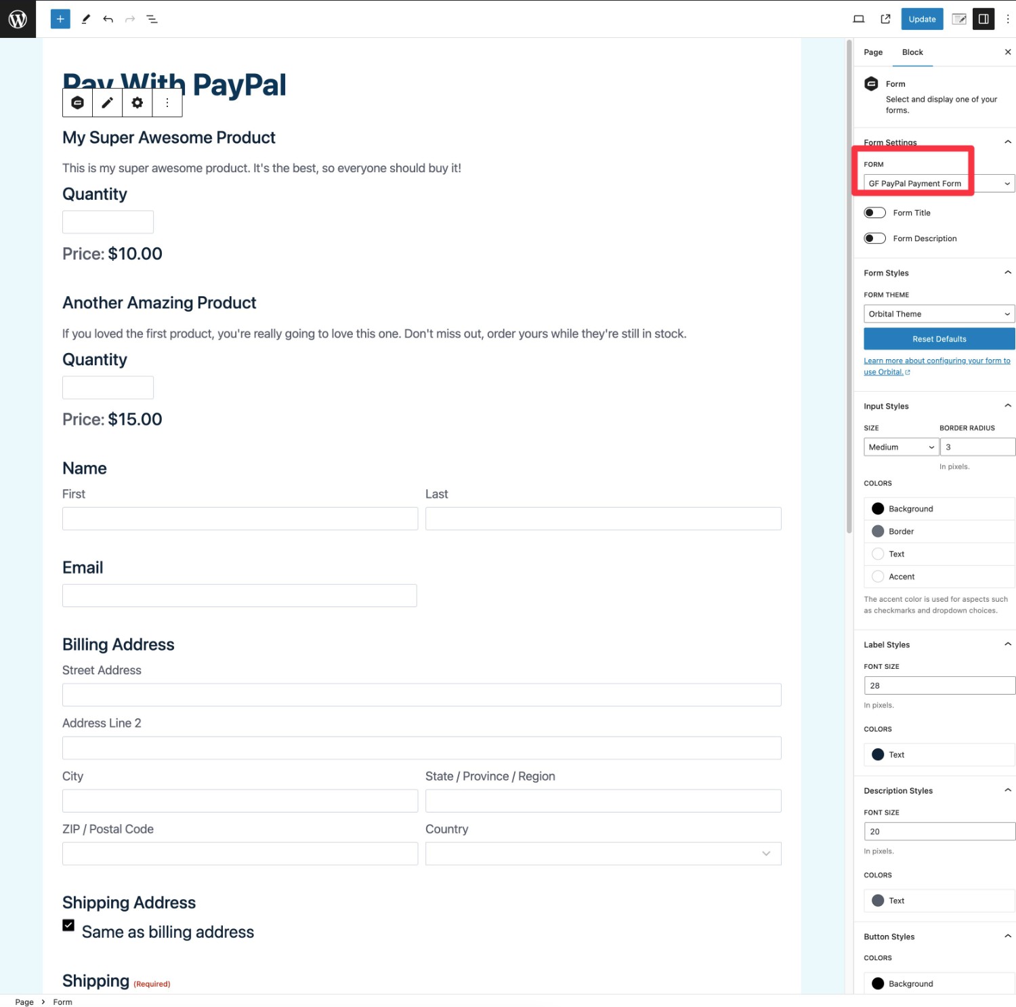
Task: Open block toolbar more options
Action: pos(167,103)
